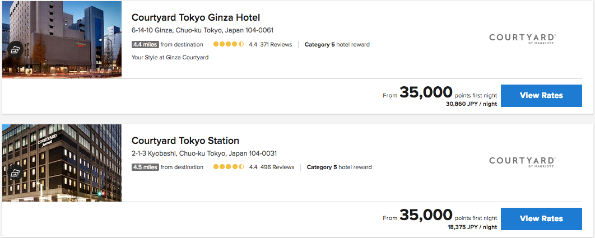Viewport: 595px width, 238px height.
Task: Open Courtyard Tokyo Ginza Hotel title link
Action: point(196,17)
